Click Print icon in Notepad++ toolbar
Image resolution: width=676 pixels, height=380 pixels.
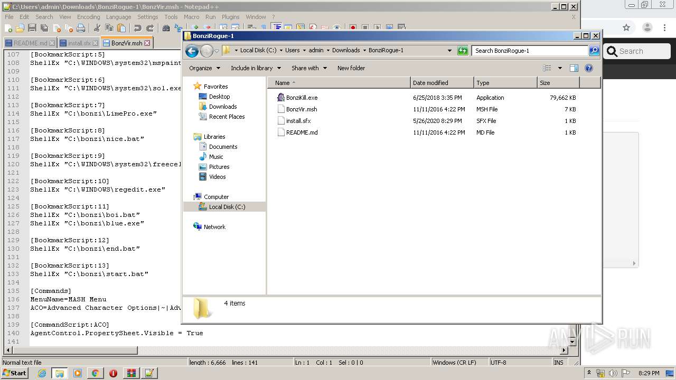click(81, 27)
